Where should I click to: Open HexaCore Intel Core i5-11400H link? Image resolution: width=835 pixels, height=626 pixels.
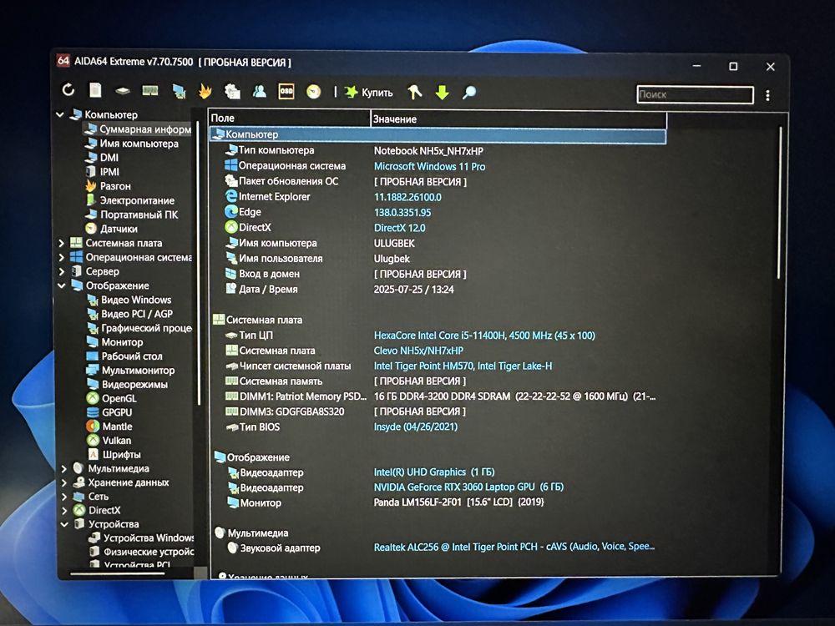484,336
